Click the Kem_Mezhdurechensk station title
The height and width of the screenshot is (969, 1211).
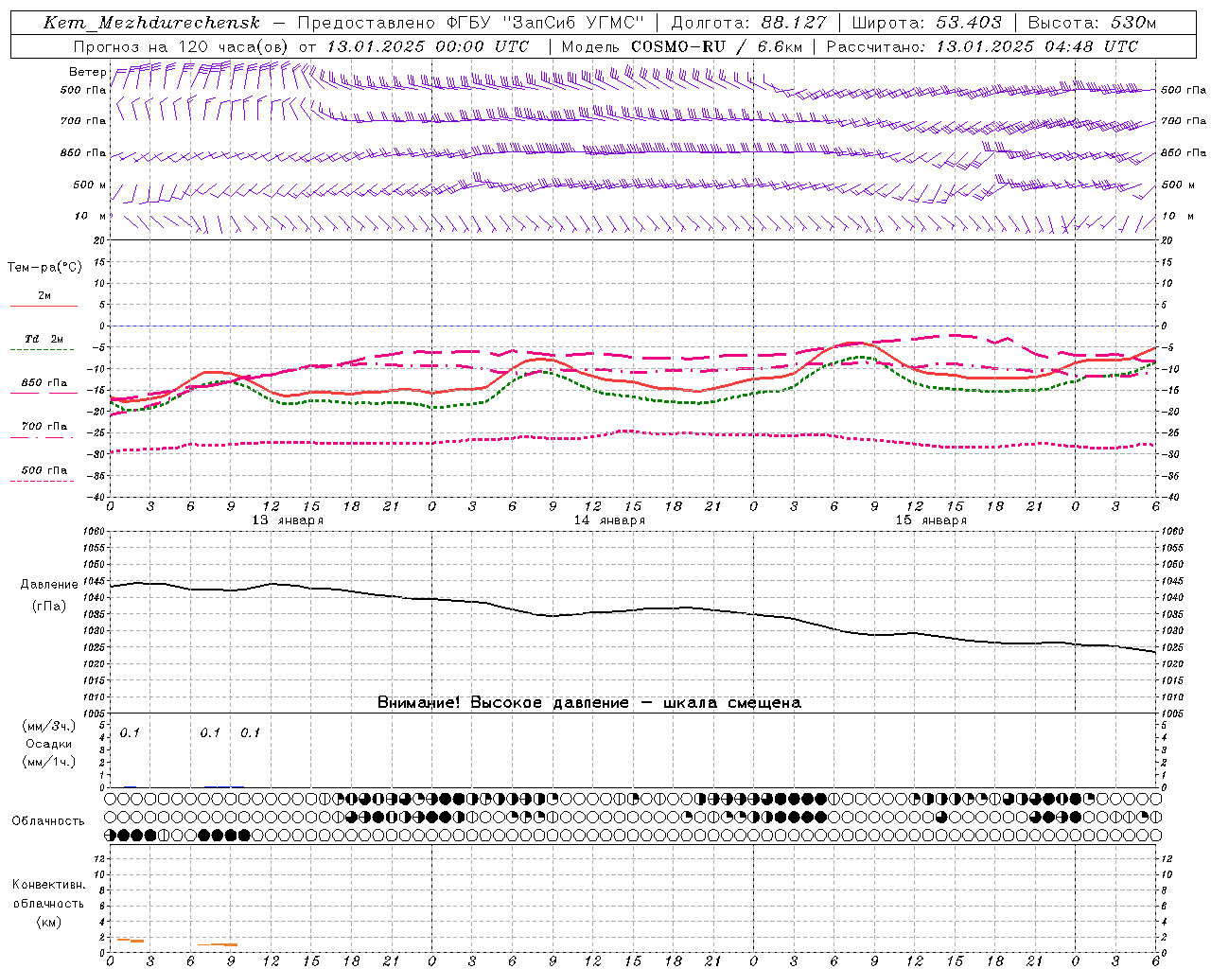point(151,23)
